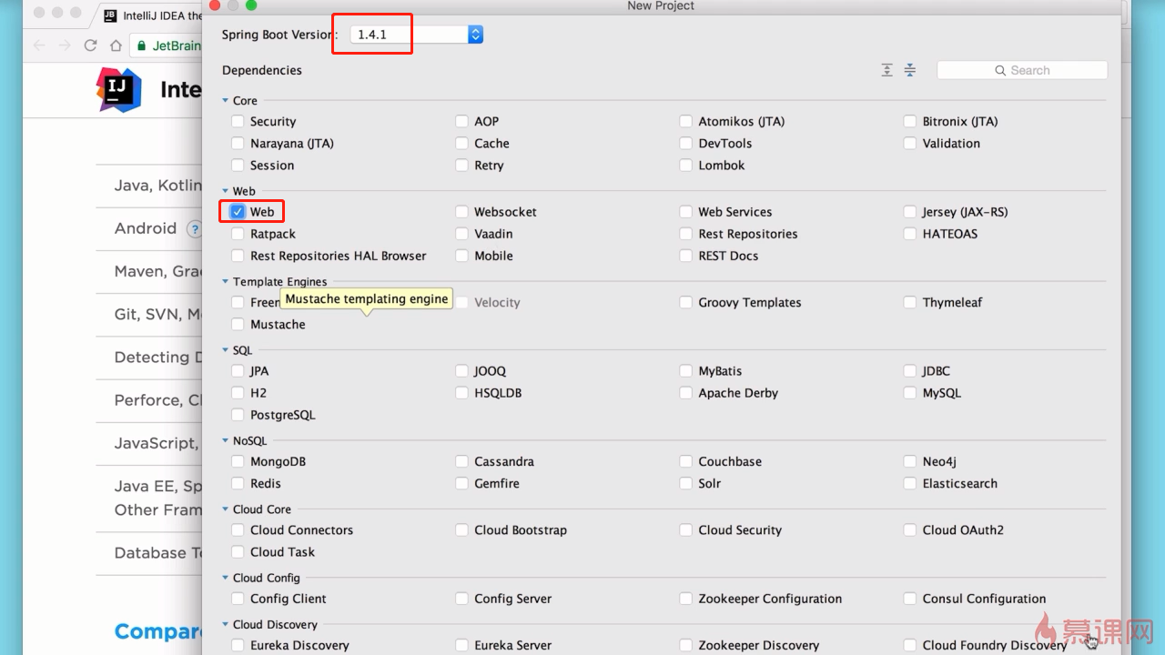Collapse the Cloud Core section
The width and height of the screenshot is (1165, 655).
pos(226,509)
